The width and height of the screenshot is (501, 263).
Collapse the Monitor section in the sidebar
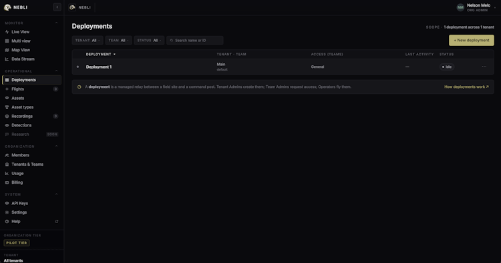(x=57, y=23)
